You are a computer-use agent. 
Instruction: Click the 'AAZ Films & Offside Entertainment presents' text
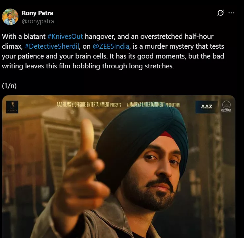pos(89,105)
